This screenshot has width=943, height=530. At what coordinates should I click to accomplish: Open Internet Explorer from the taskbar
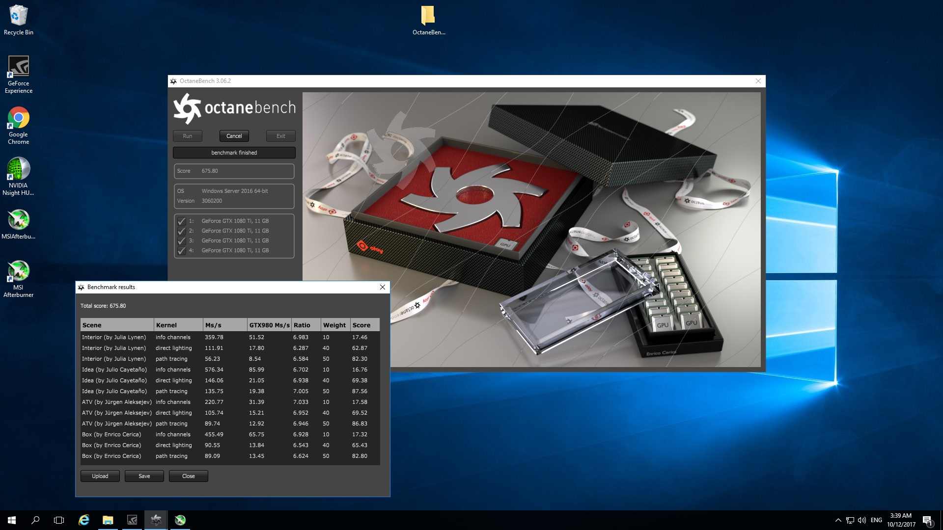pos(84,520)
